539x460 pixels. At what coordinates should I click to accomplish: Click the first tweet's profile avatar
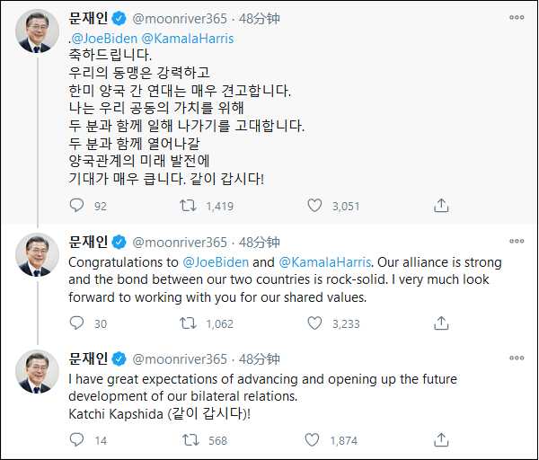(x=37, y=33)
